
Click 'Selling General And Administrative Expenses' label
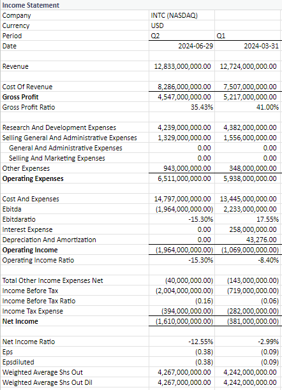point(70,138)
